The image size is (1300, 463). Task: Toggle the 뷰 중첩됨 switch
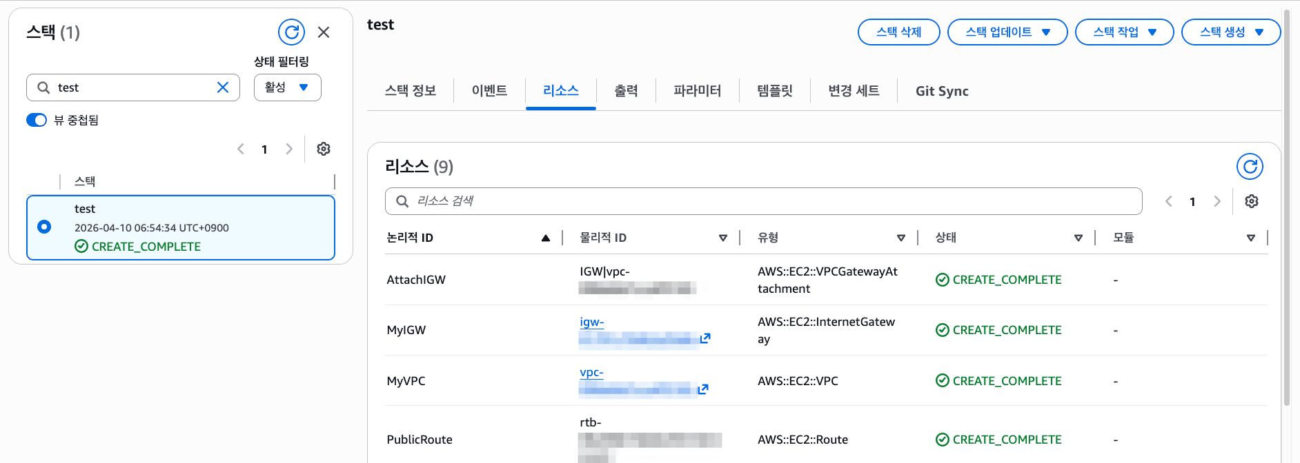37,121
